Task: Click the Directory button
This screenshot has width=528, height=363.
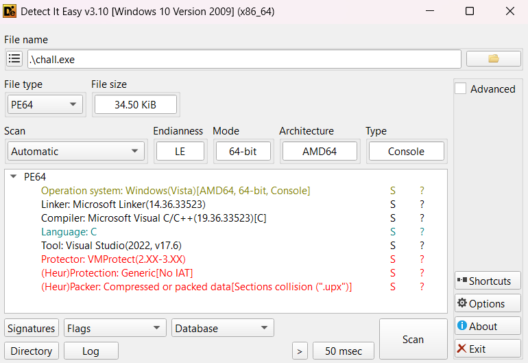Action: point(32,351)
